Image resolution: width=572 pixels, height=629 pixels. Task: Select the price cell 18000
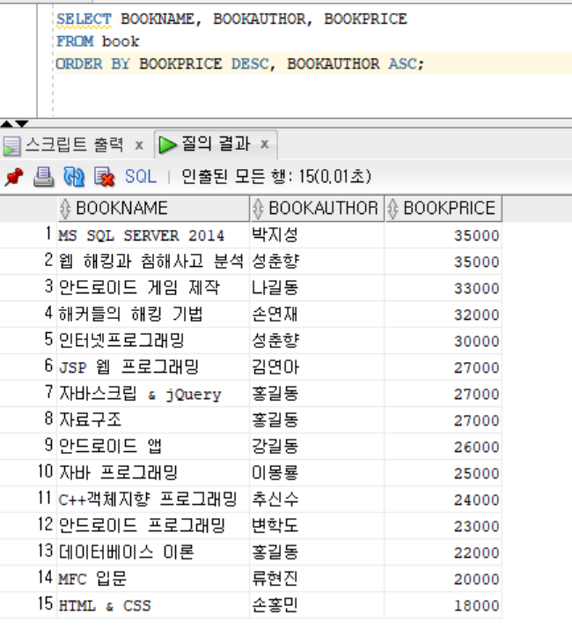click(443, 605)
